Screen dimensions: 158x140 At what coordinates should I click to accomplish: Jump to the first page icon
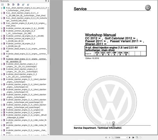[x=106, y=138]
